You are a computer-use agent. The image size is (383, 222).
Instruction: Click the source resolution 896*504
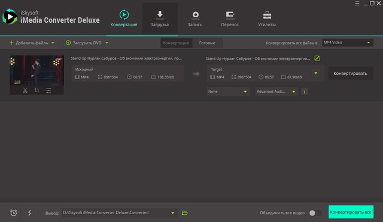click(111, 77)
